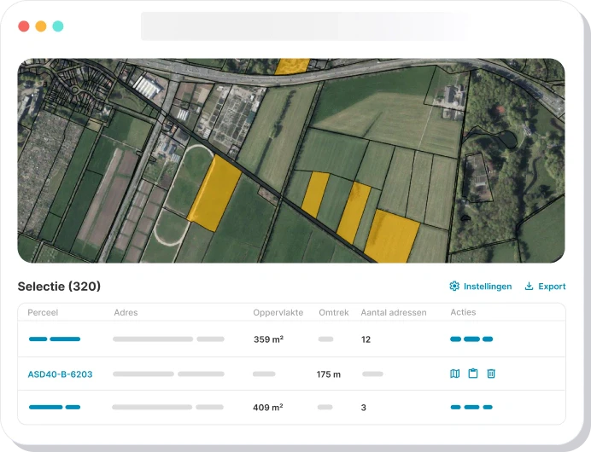This screenshot has height=452, width=591.
Task: Click placeholder parcel link in 409 m² row
Action: [55, 407]
